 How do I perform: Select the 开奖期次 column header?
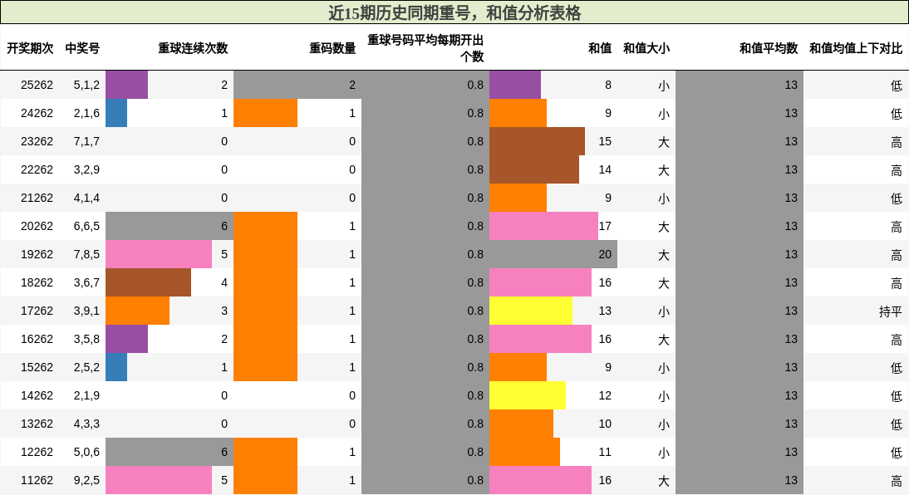coord(30,48)
